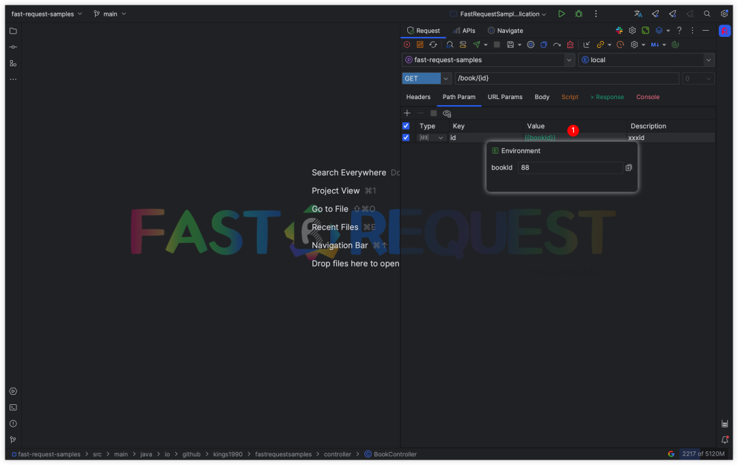Click the orange history clock icon
Viewport: 738px width, 465px height.
pos(620,44)
